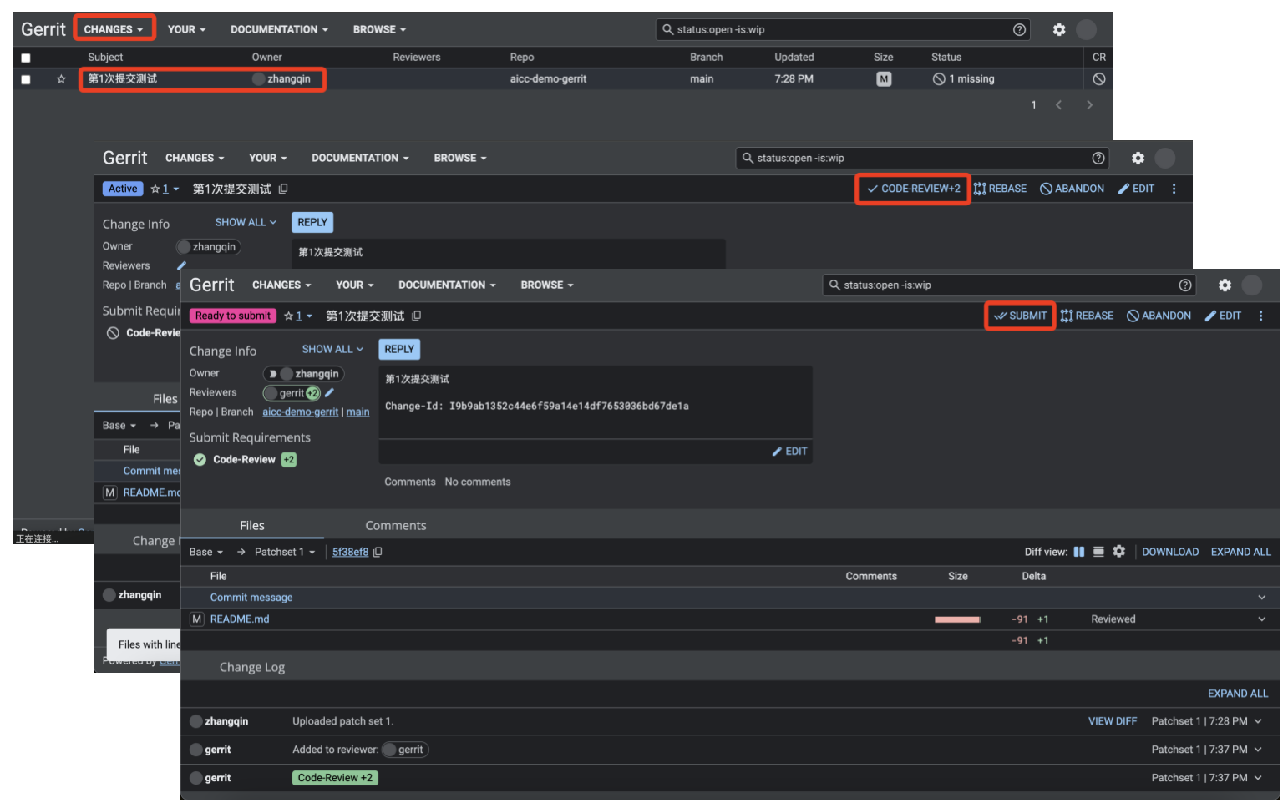Click VIEW DIFF in Change Log

tap(1112, 721)
